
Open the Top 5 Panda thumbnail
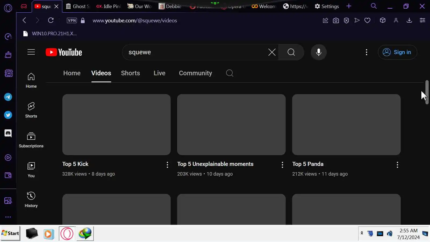tap(346, 124)
